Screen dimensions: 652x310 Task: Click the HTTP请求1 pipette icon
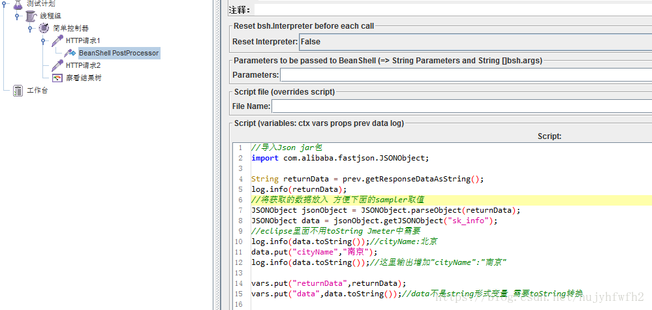pyautogui.click(x=57, y=40)
